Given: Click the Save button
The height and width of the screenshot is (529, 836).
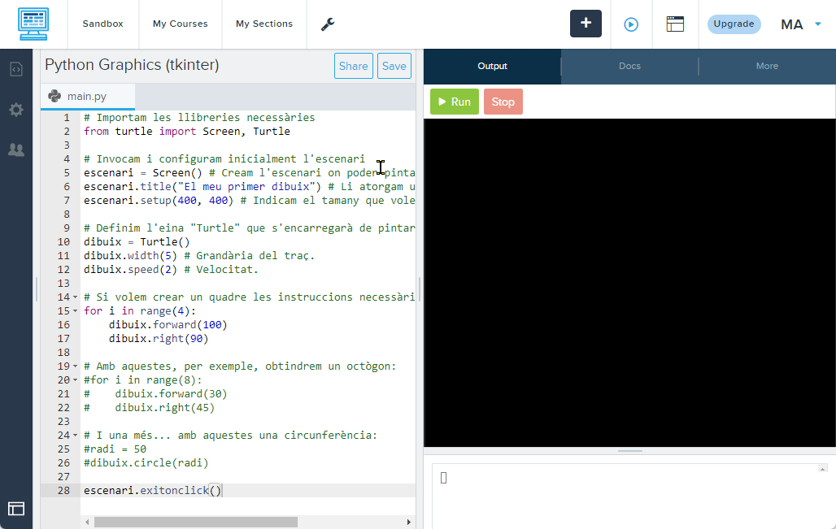Looking at the screenshot, I should (x=394, y=67).
